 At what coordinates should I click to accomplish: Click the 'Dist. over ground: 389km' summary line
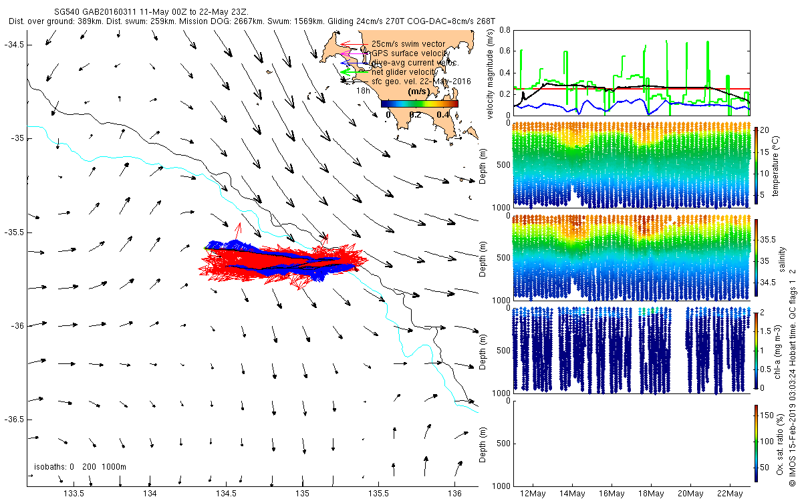pyautogui.click(x=252, y=21)
